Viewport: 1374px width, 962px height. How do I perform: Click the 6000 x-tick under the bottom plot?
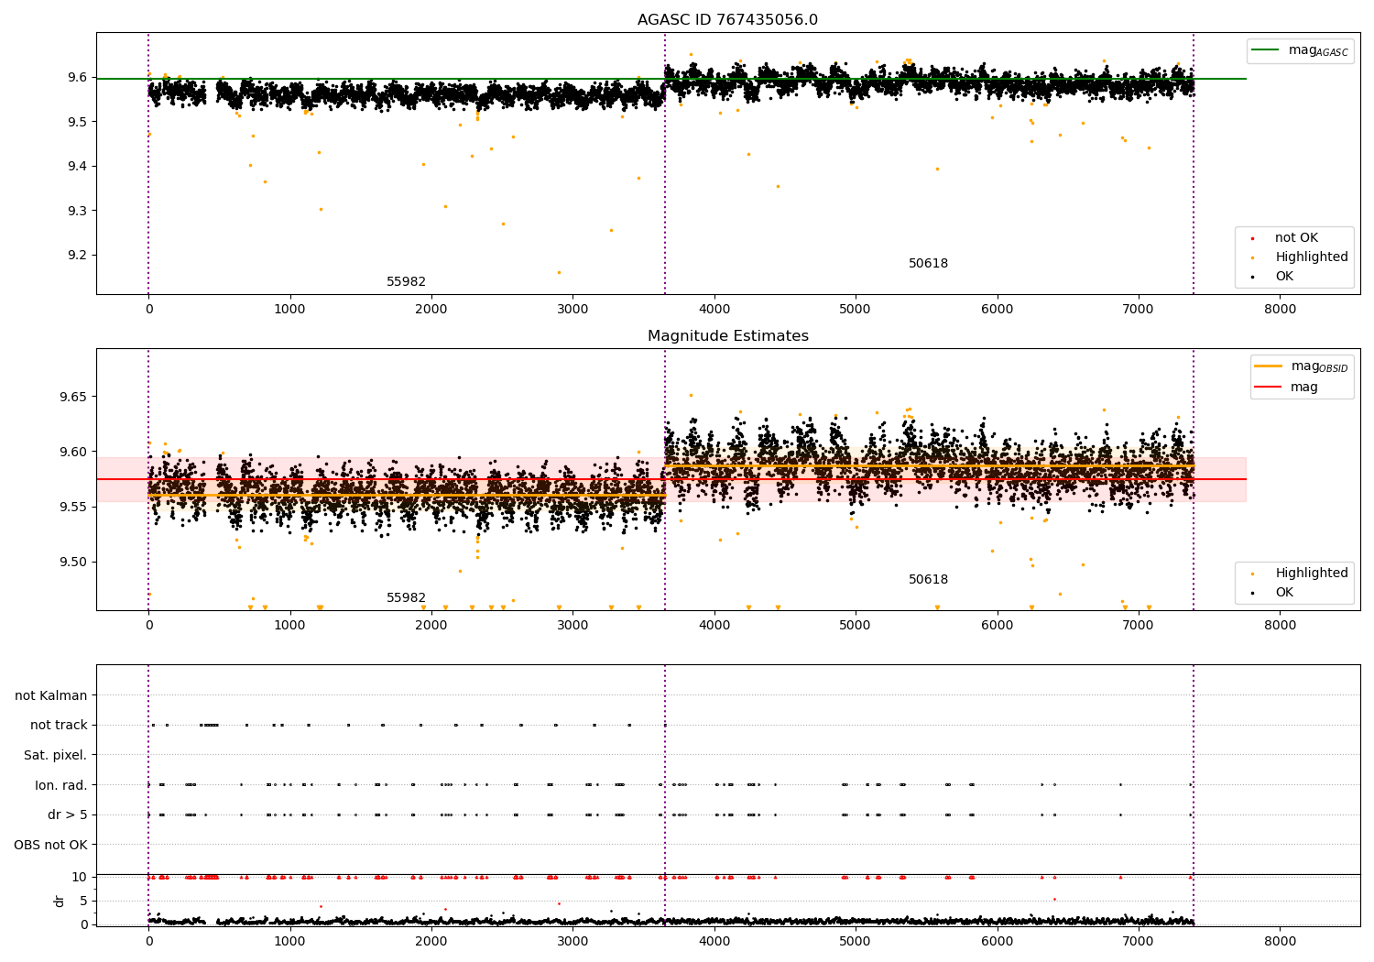click(997, 941)
